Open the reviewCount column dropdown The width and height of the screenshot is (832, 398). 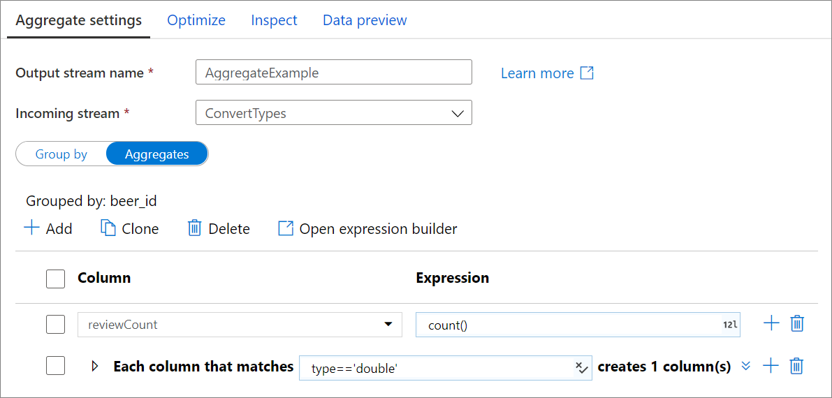[x=388, y=325]
